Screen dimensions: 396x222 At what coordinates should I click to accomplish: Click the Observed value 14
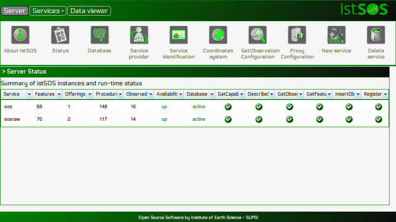[x=133, y=119]
